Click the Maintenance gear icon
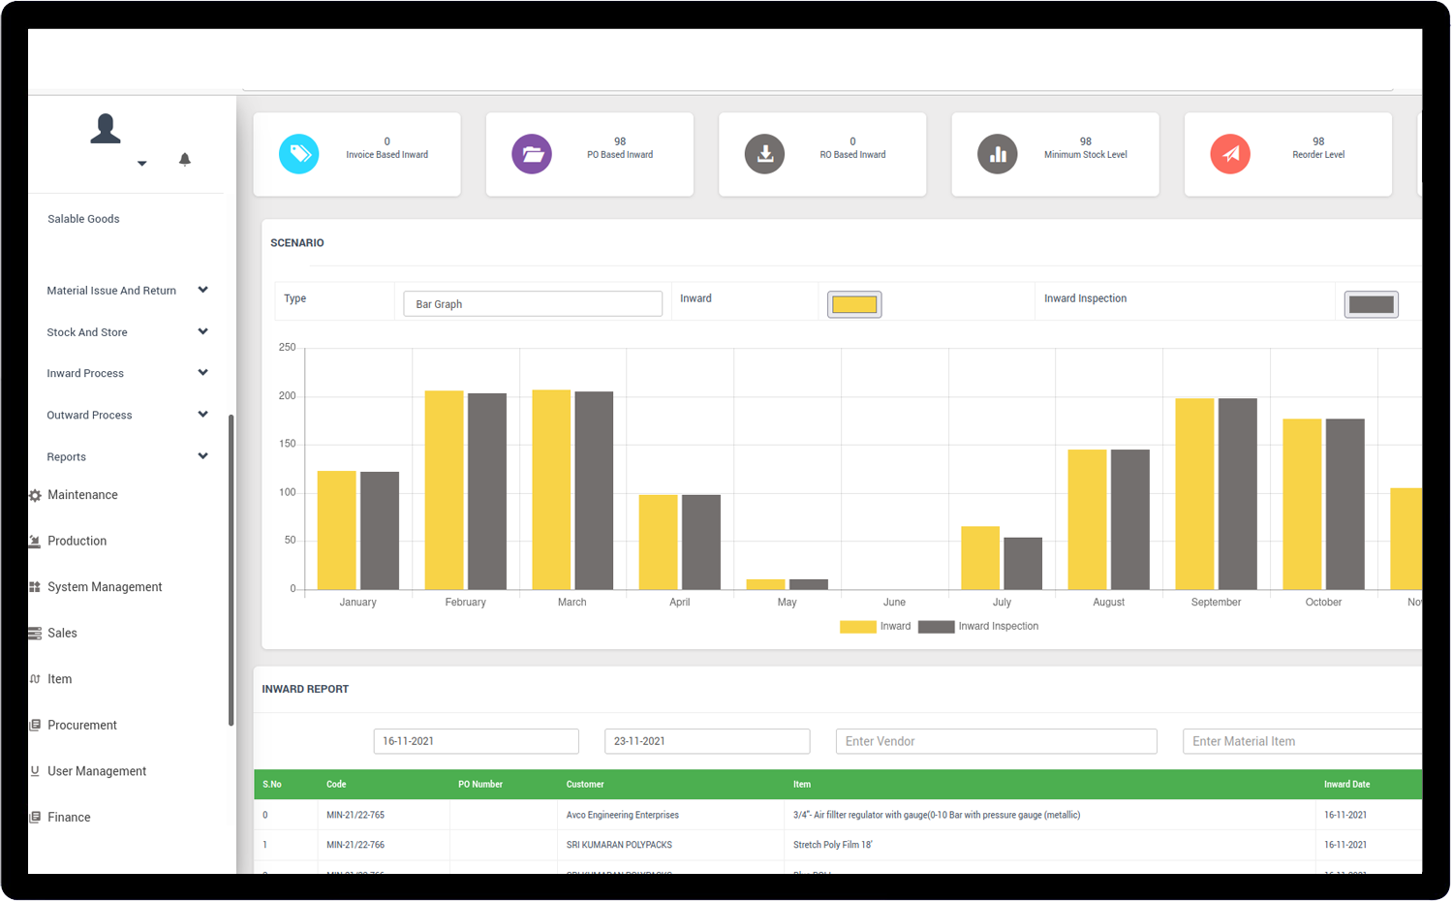Viewport: 1452px width, 901px height. pyautogui.click(x=35, y=495)
